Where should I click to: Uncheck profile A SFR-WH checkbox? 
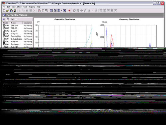tap(4, 25)
